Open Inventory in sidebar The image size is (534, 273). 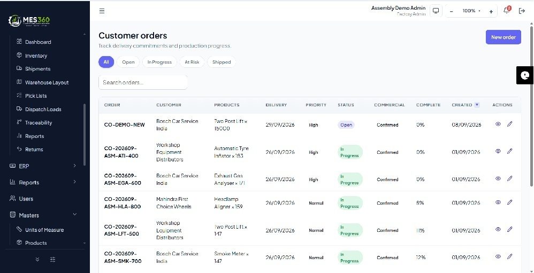[x=36, y=56]
